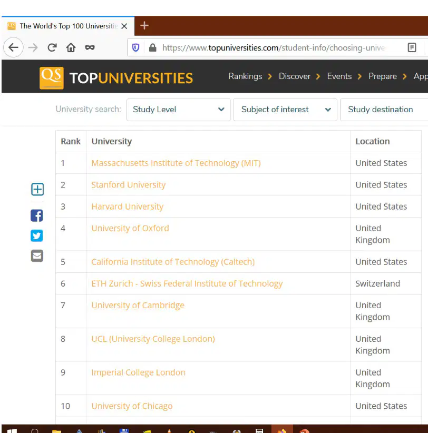Click the browser Forward arrow button
The image size is (428, 433).
click(x=33, y=47)
